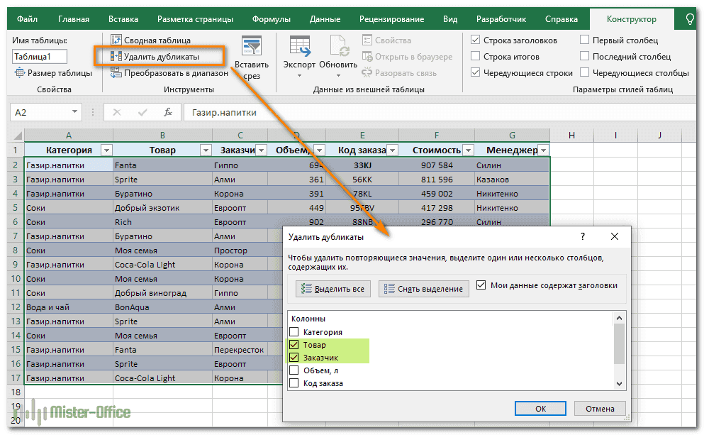Screen dimensions: 704x435
Task: Click Вставить срез icon
Action: click(251, 47)
